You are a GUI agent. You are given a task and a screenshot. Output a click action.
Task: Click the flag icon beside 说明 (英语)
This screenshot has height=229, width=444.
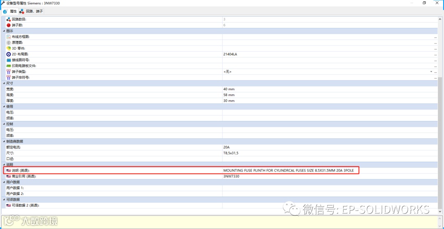[9, 170]
